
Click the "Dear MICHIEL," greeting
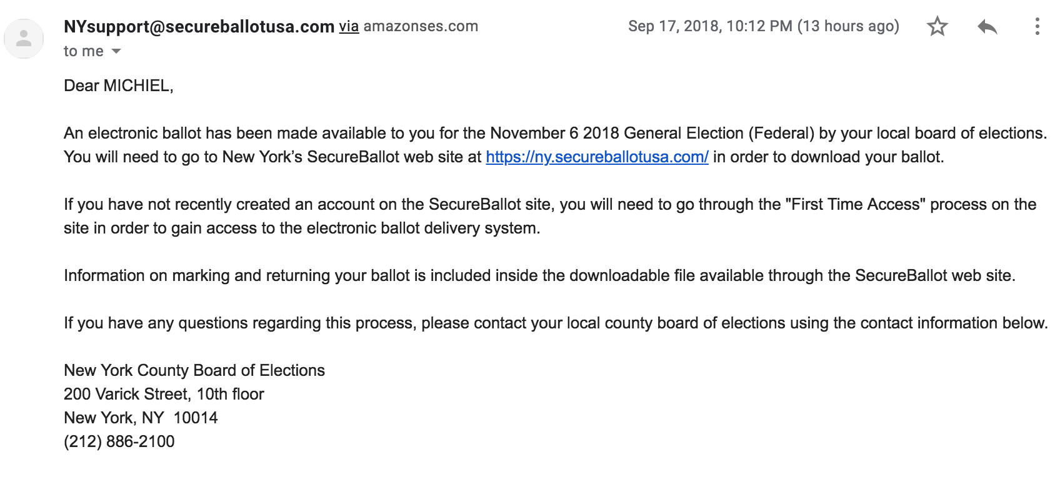(x=119, y=86)
